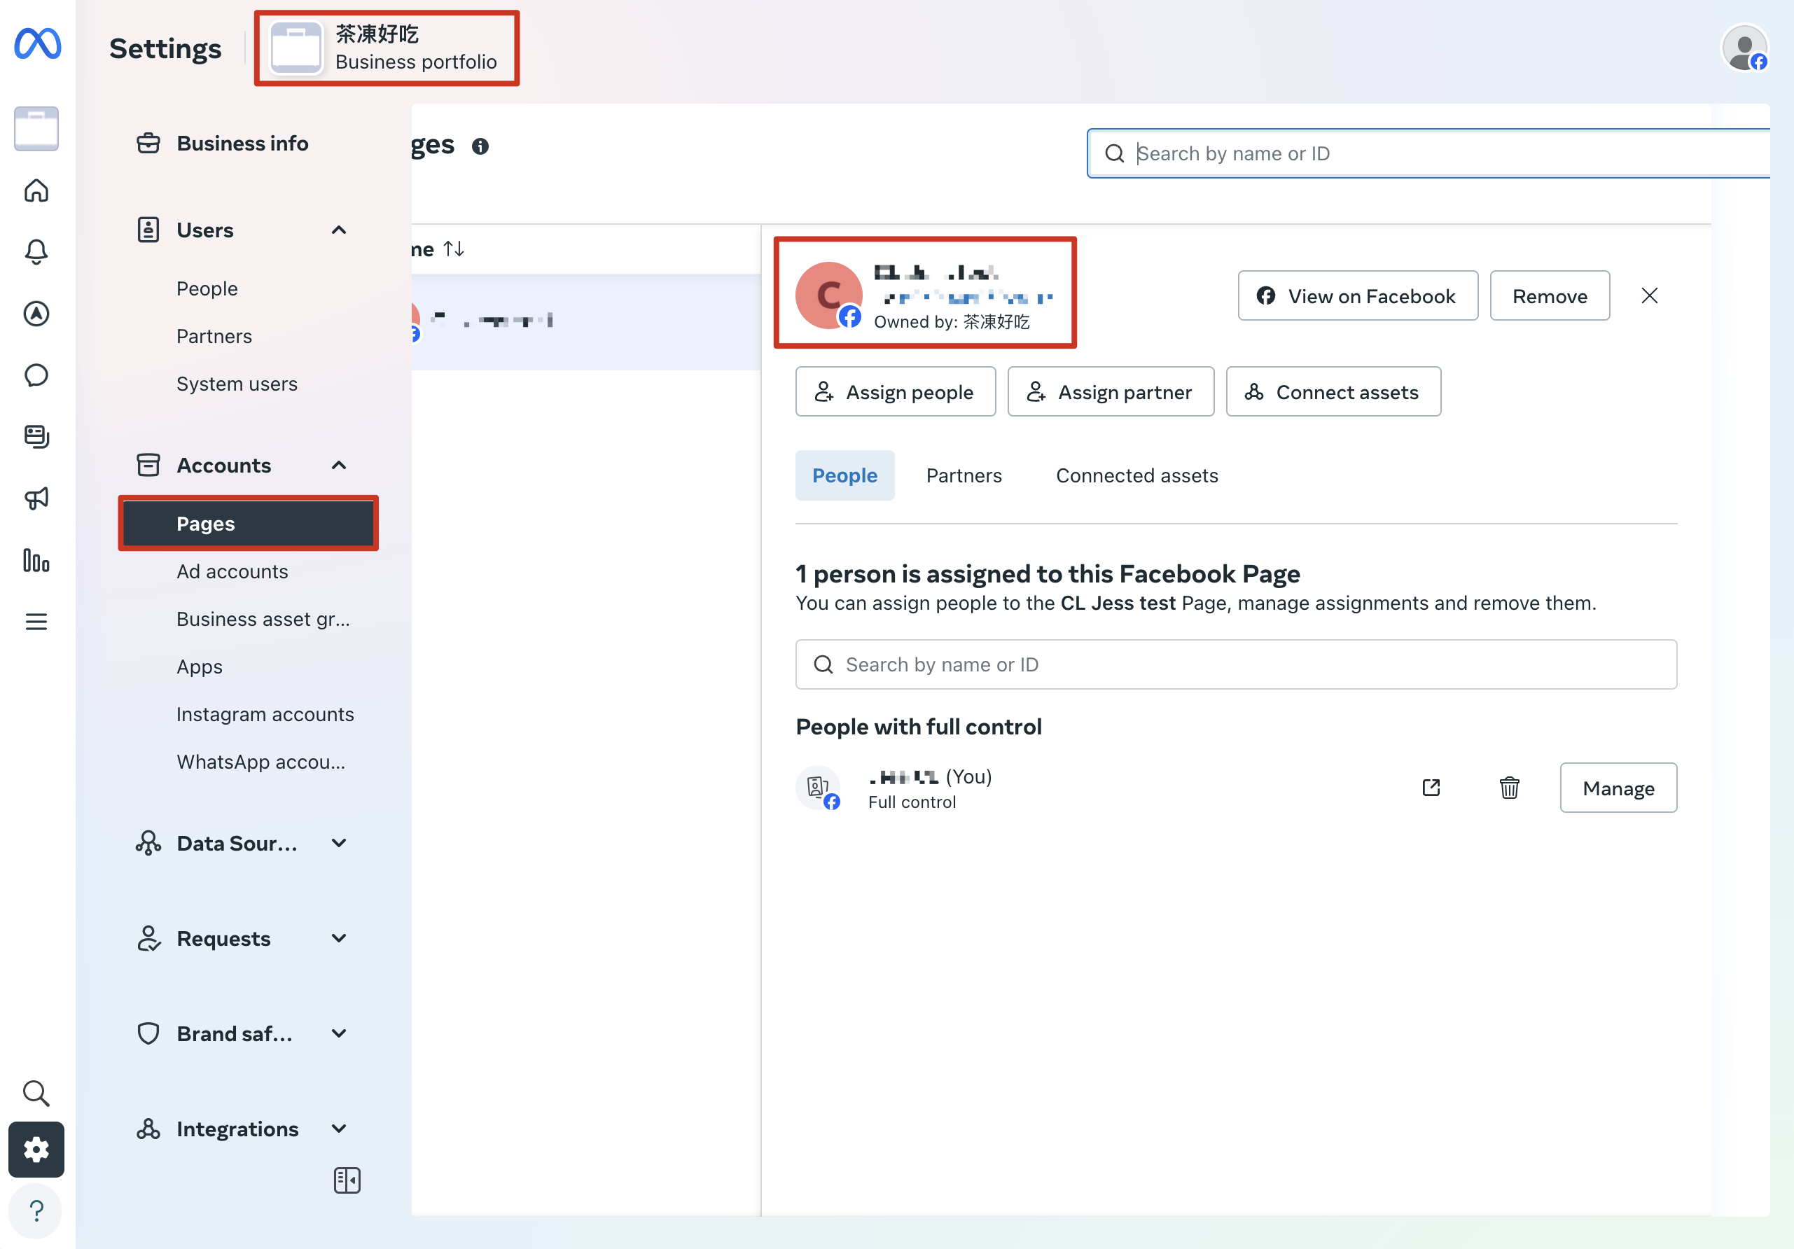Collapse the Users section
Image resolution: width=1794 pixels, height=1249 pixels.
[339, 230]
